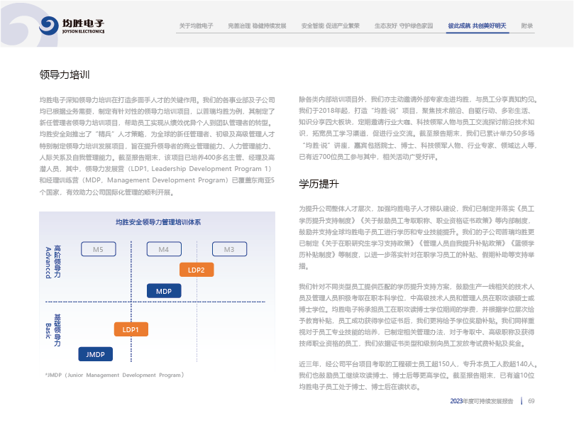
Task: Click the blue MDP block
Action: click(164, 291)
